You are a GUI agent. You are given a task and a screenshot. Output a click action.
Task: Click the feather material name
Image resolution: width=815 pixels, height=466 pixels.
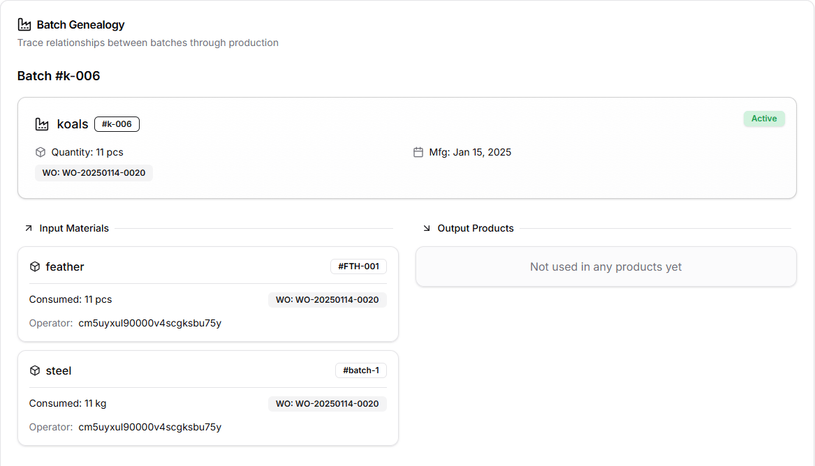[65, 266]
